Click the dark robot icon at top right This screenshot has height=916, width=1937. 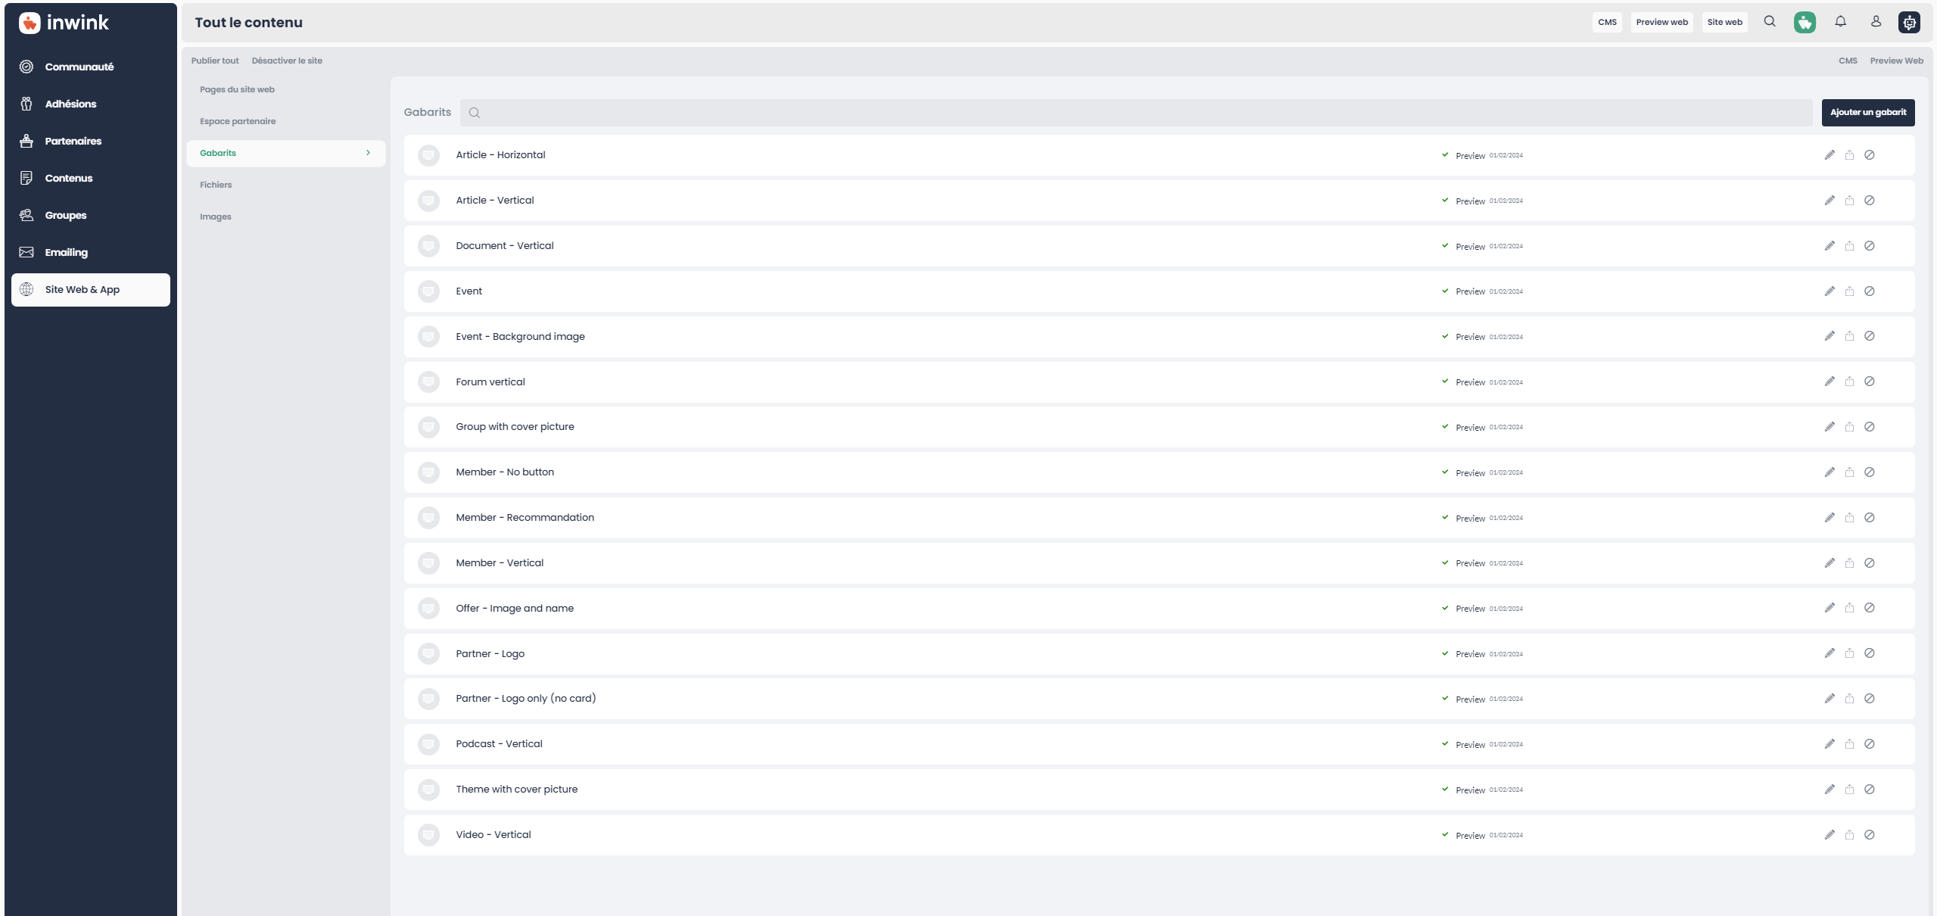pos(1909,22)
